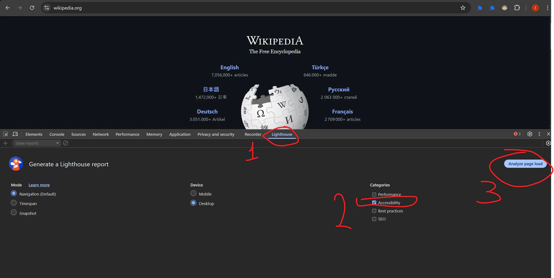Switch to the Console tab

pyautogui.click(x=57, y=134)
